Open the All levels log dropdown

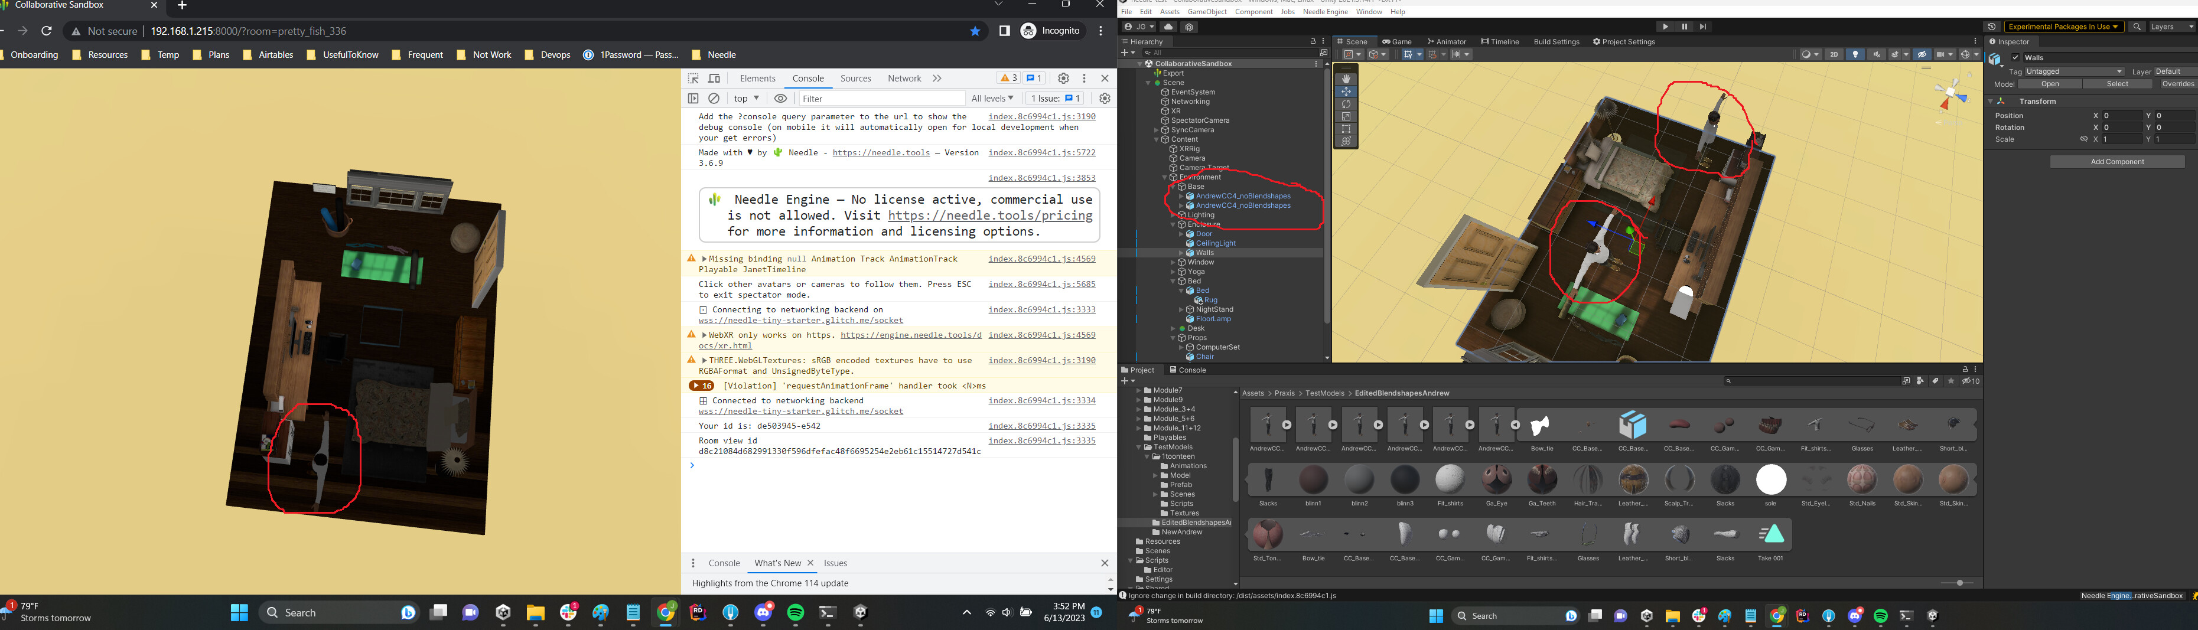pos(992,99)
